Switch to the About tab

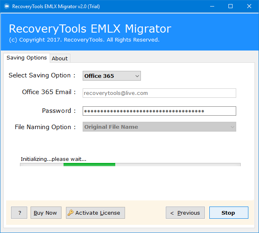[60, 58]
